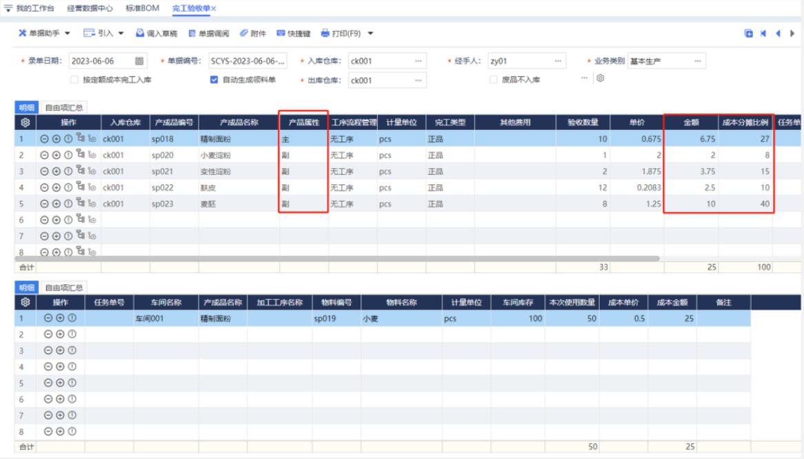Click the horizontal scrollbar of upper table
The height and width of the screenshot is (459, 804).
point(337,259)
